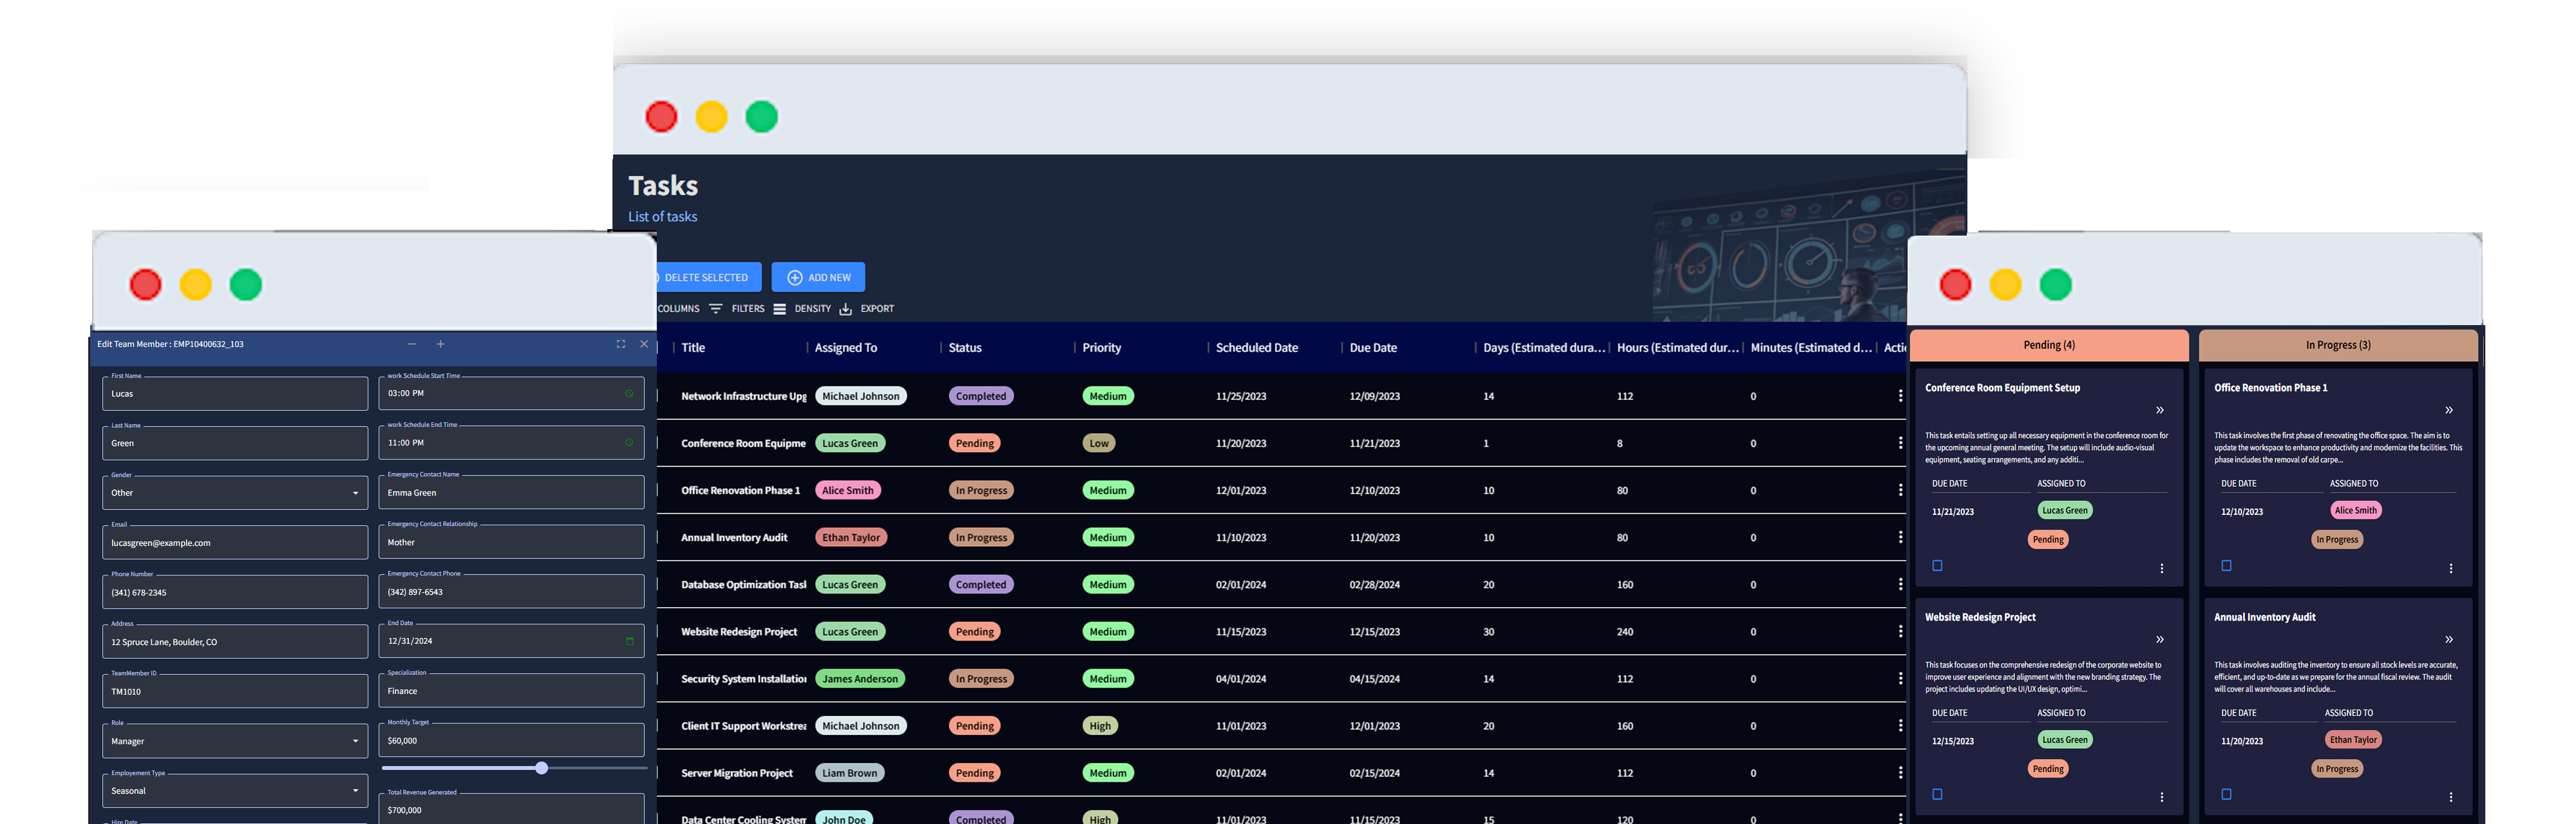Click the ADD NEW button
2576x824 pixels.
click(818, 277)
